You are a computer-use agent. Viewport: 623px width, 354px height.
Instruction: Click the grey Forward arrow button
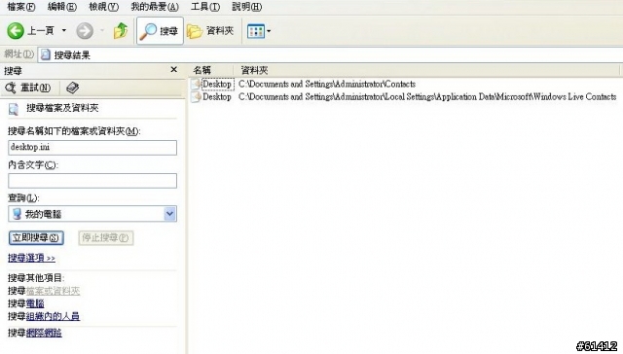(x=85, y=30)
